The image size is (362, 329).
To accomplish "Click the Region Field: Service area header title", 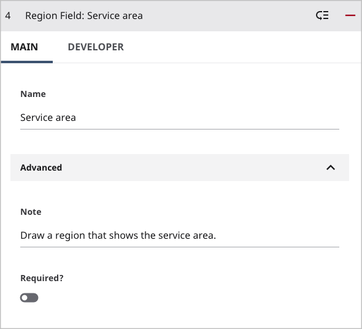I will [84, 16].
